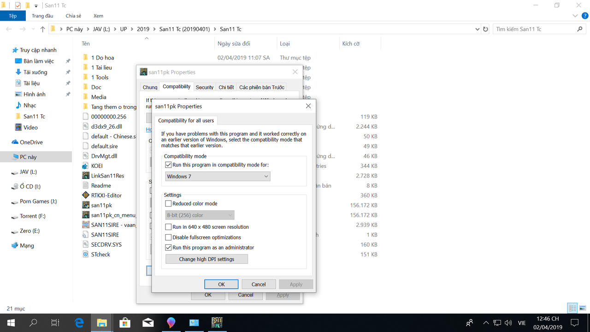Select san11pk file icon in list

coord(86,205)
